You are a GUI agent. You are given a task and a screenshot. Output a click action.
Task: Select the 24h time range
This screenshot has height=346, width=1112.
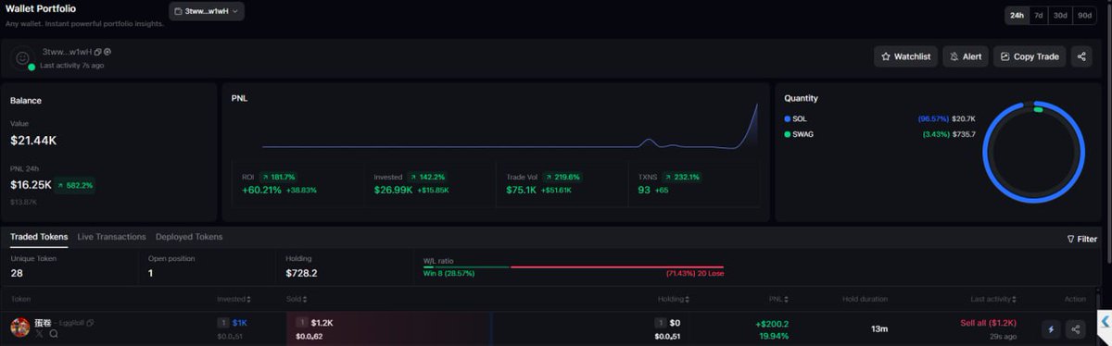point(1017,15)
